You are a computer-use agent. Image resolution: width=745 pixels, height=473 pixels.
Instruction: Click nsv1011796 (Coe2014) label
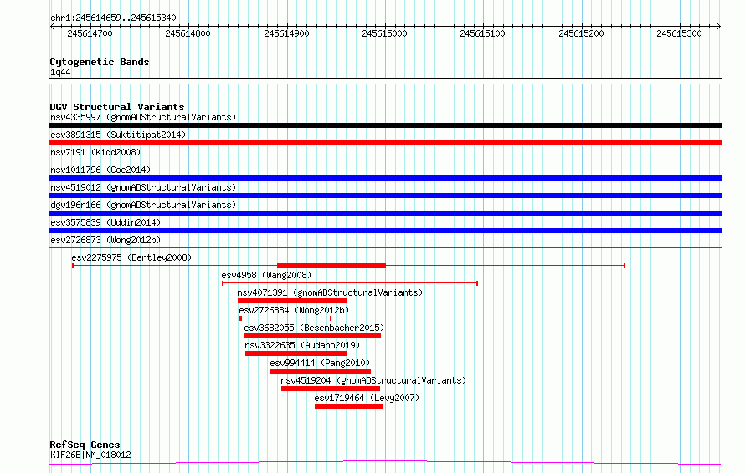(100, 170)
